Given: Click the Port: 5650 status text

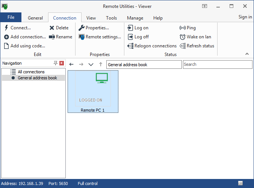Looking at the screenshot, I should point(58,183).
